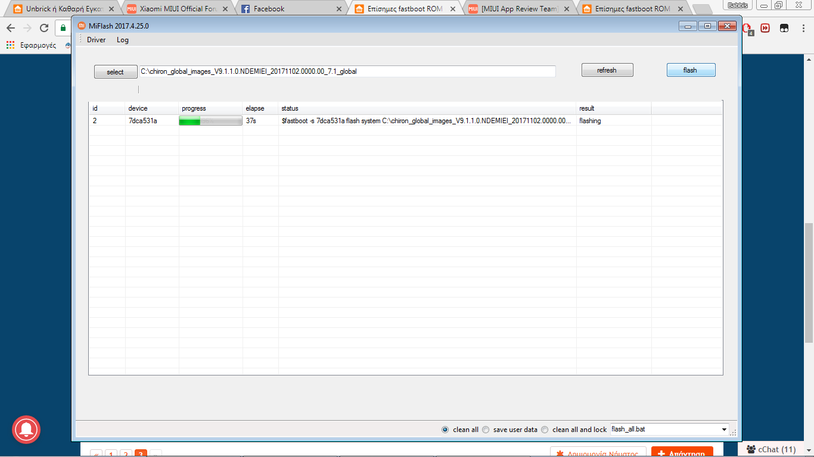
Task: Click the black Tampermonkey extension icon
Action: point(785,28)
